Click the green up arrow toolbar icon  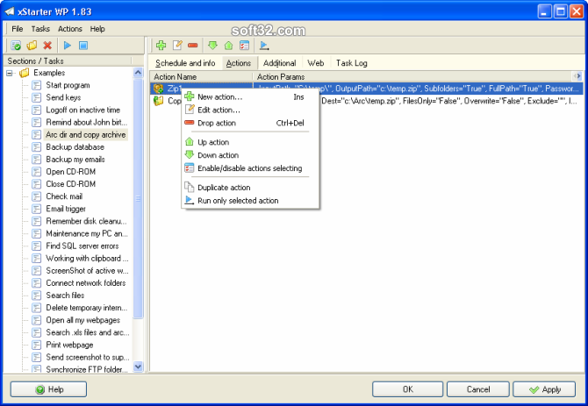point(228,46)
